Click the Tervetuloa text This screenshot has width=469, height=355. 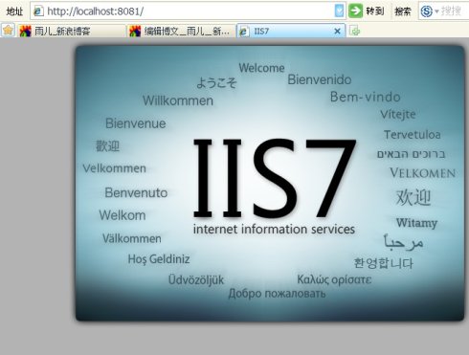[x=413, y=134]
